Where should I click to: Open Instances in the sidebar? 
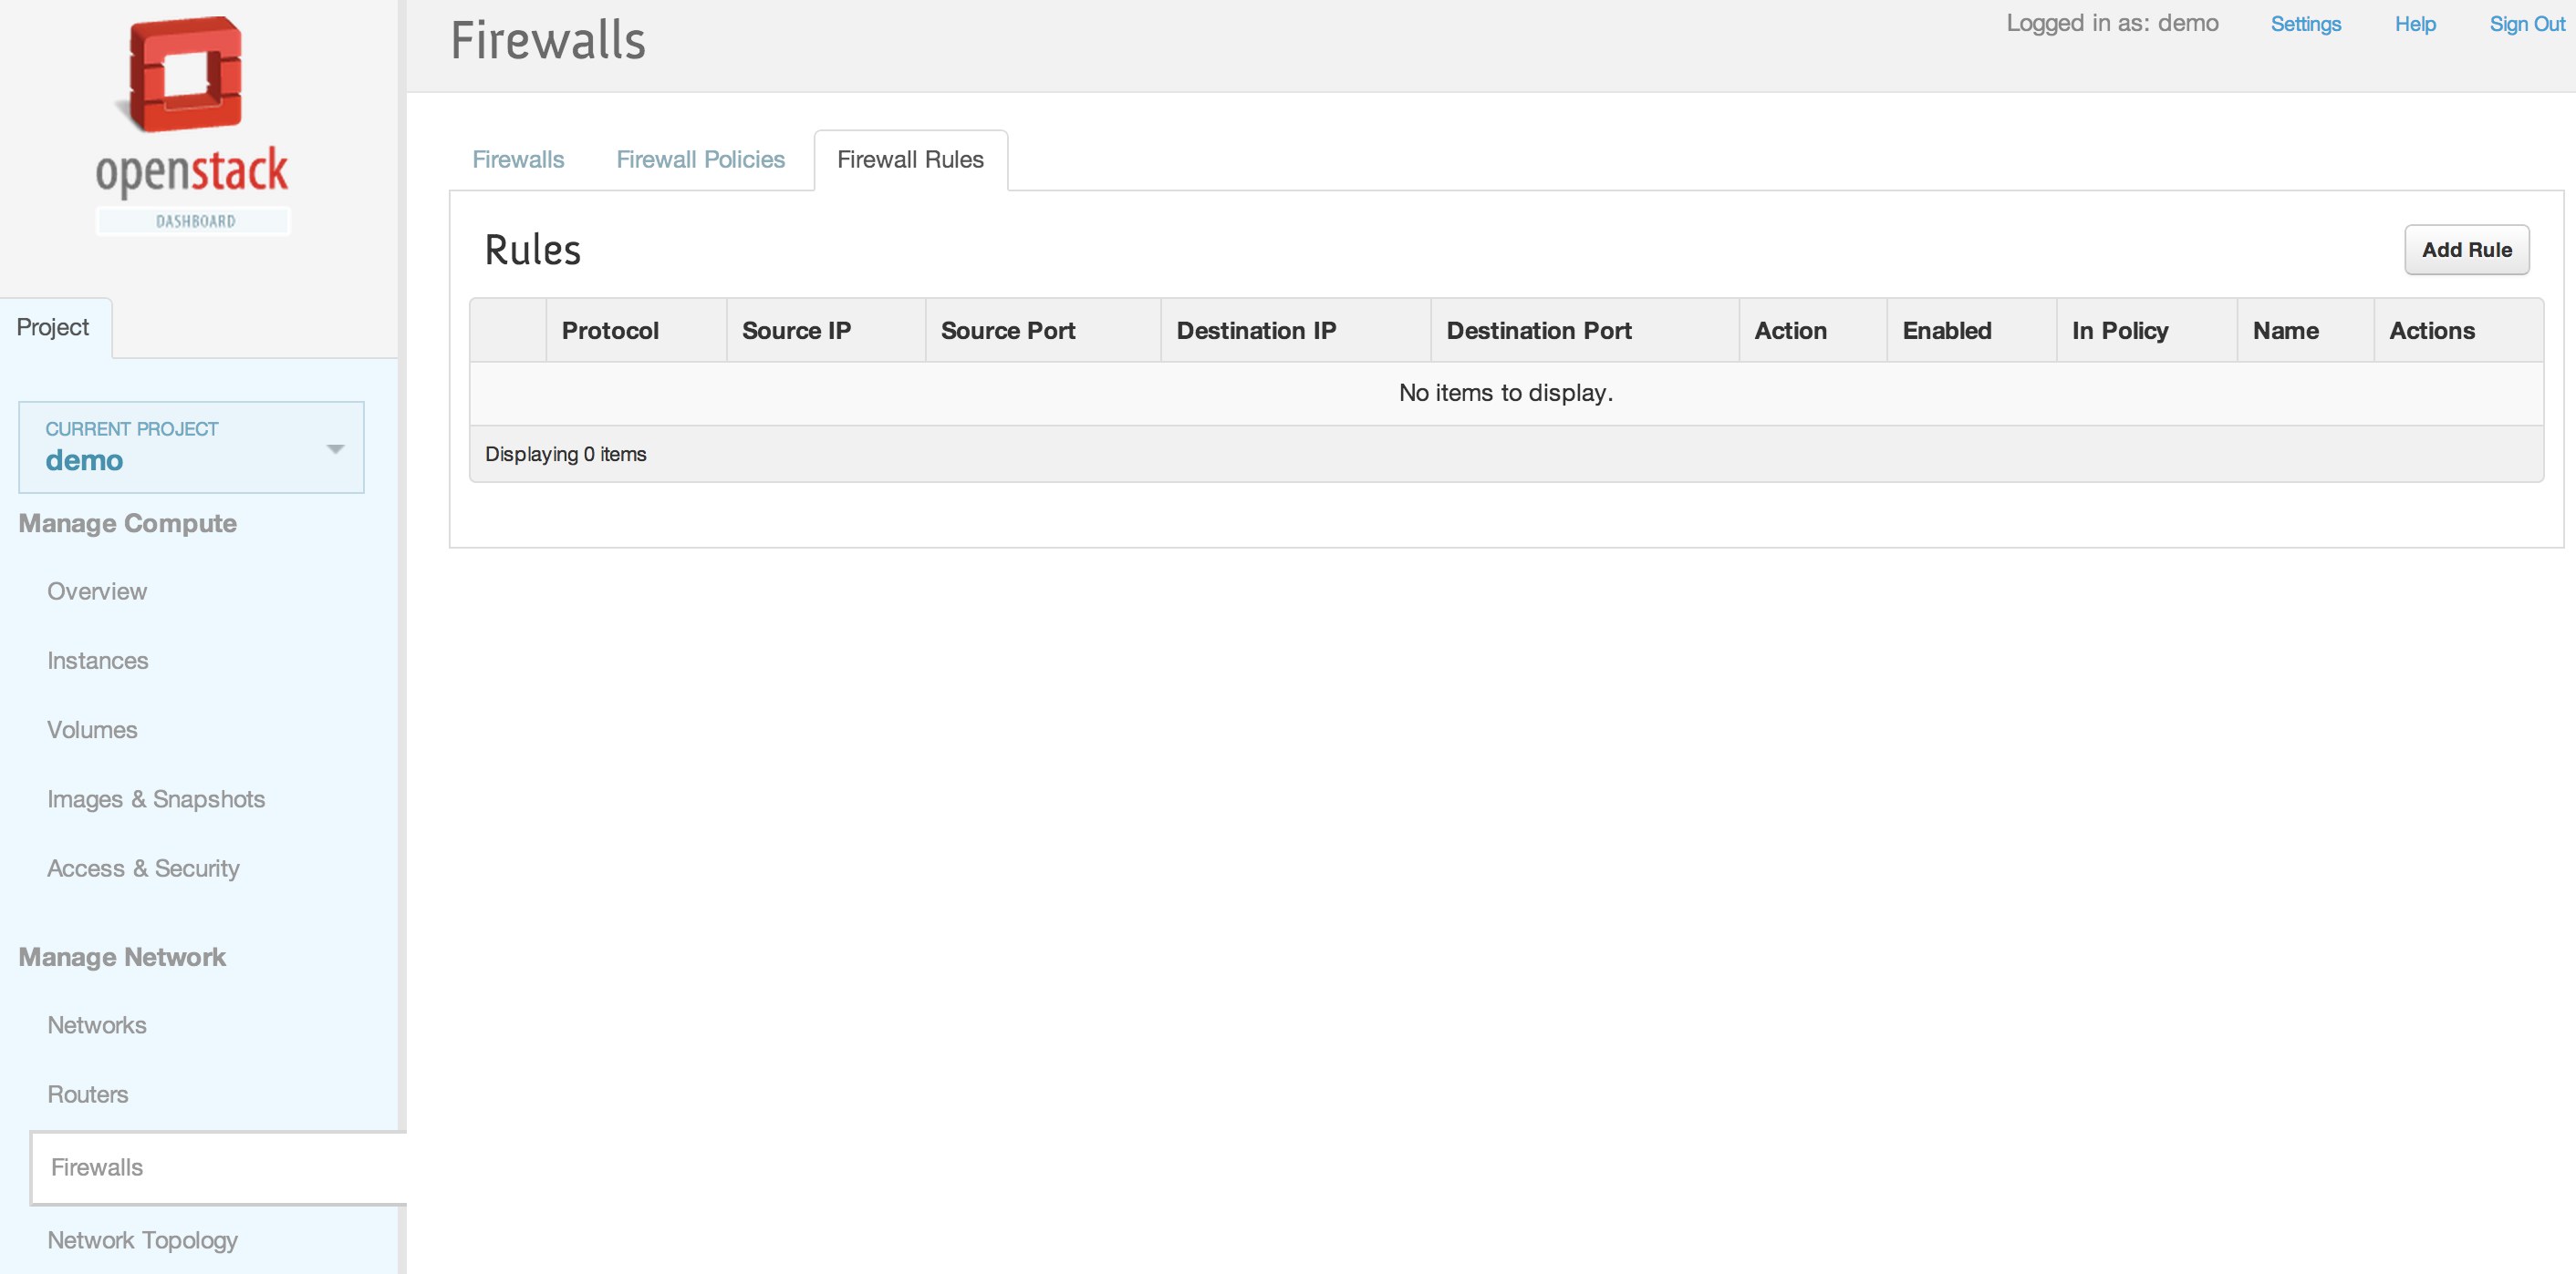pyautogui.click(x=98, y=661)
